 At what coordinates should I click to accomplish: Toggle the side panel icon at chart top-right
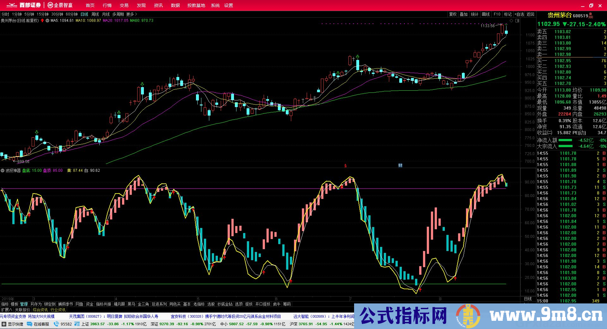(517, 21)
